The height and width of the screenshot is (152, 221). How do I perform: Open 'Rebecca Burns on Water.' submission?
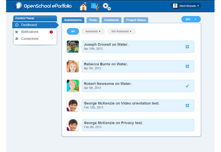138,66
